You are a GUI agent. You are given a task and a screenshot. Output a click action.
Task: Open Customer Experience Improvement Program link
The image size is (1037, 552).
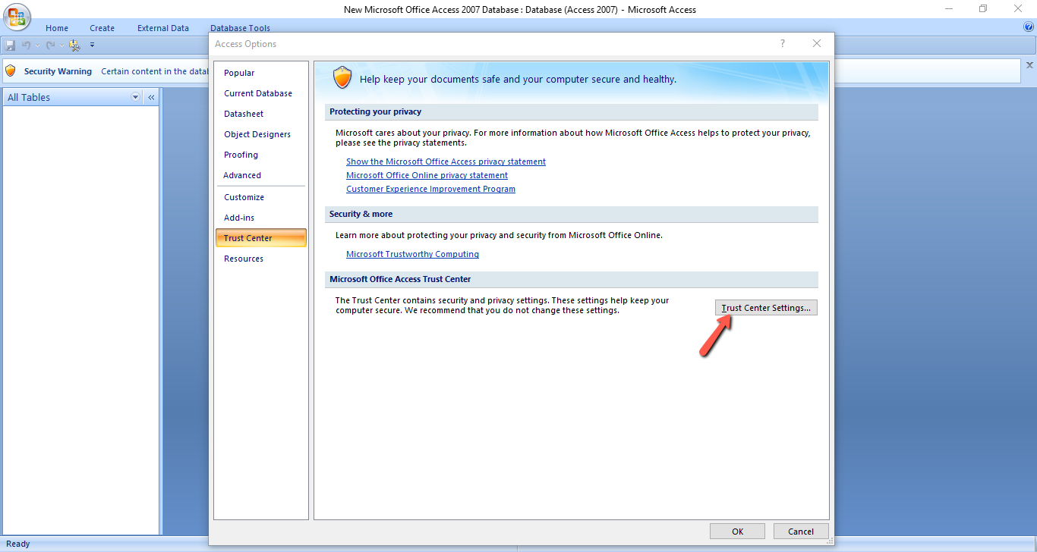[x=430, y=189]
